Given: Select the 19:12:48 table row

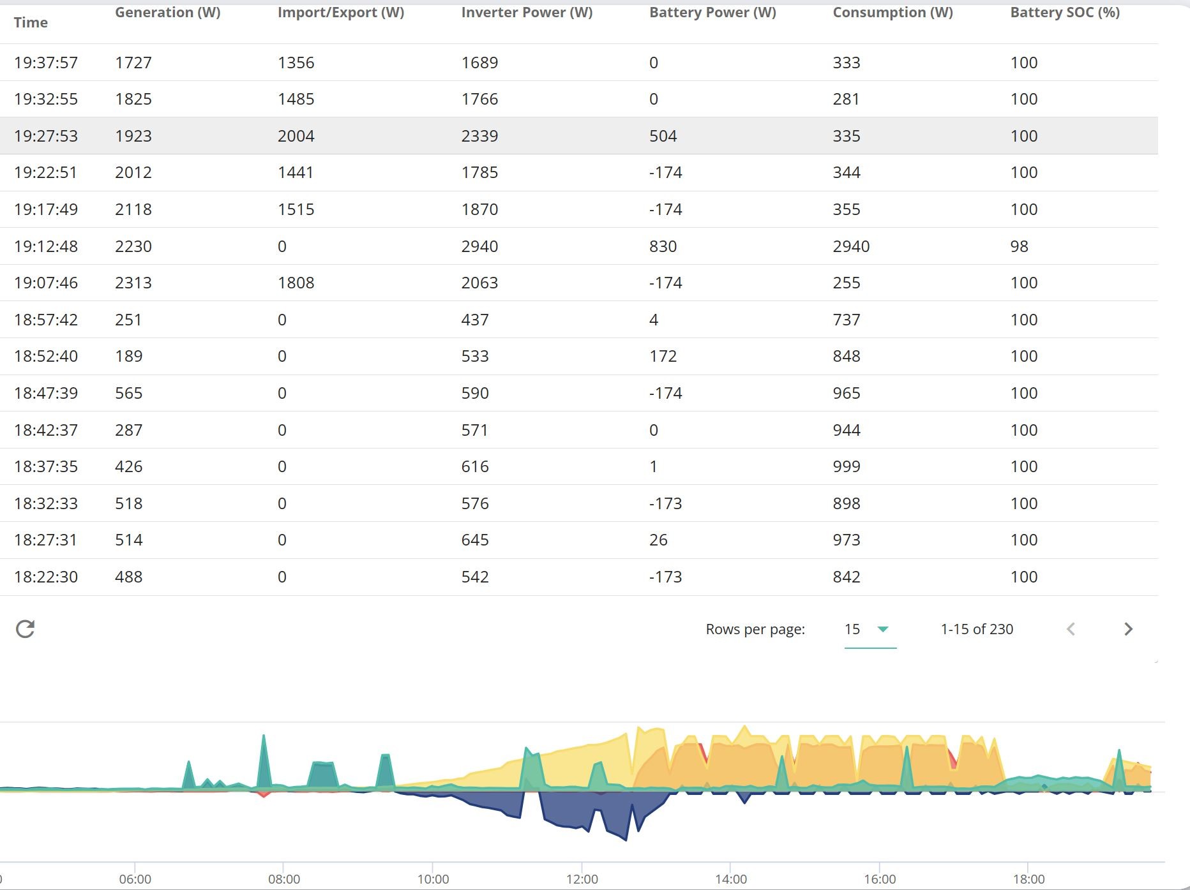Looking at the screenshot, I should point(578,246).
